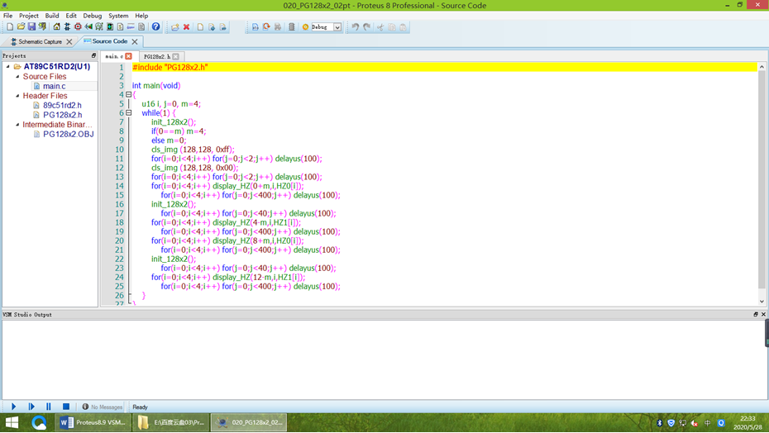The image size is (769, 433).
Task: Click the Build Project icon
Action: (255, 27)
